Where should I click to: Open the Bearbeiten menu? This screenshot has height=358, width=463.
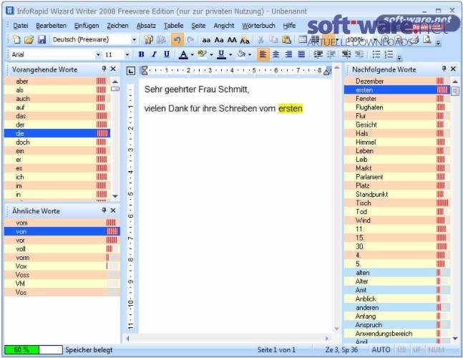pos(51,26)
